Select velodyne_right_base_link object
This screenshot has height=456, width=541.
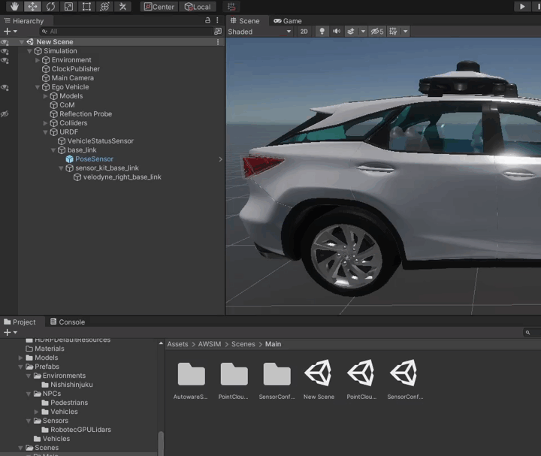click(x=122, y=177)
